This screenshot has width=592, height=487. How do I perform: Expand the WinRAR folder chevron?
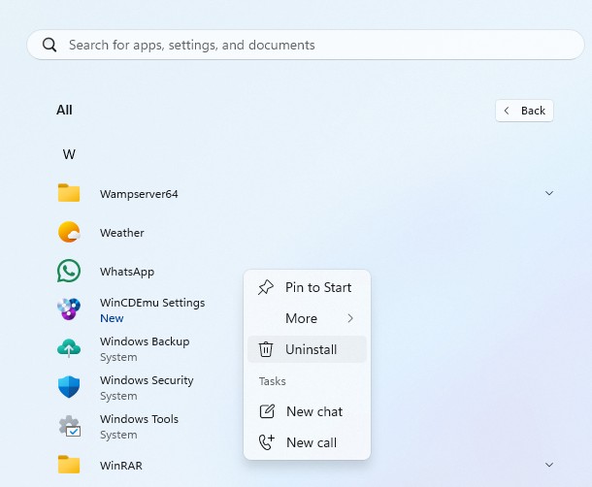pyautogui.click(x=549, y=465)
